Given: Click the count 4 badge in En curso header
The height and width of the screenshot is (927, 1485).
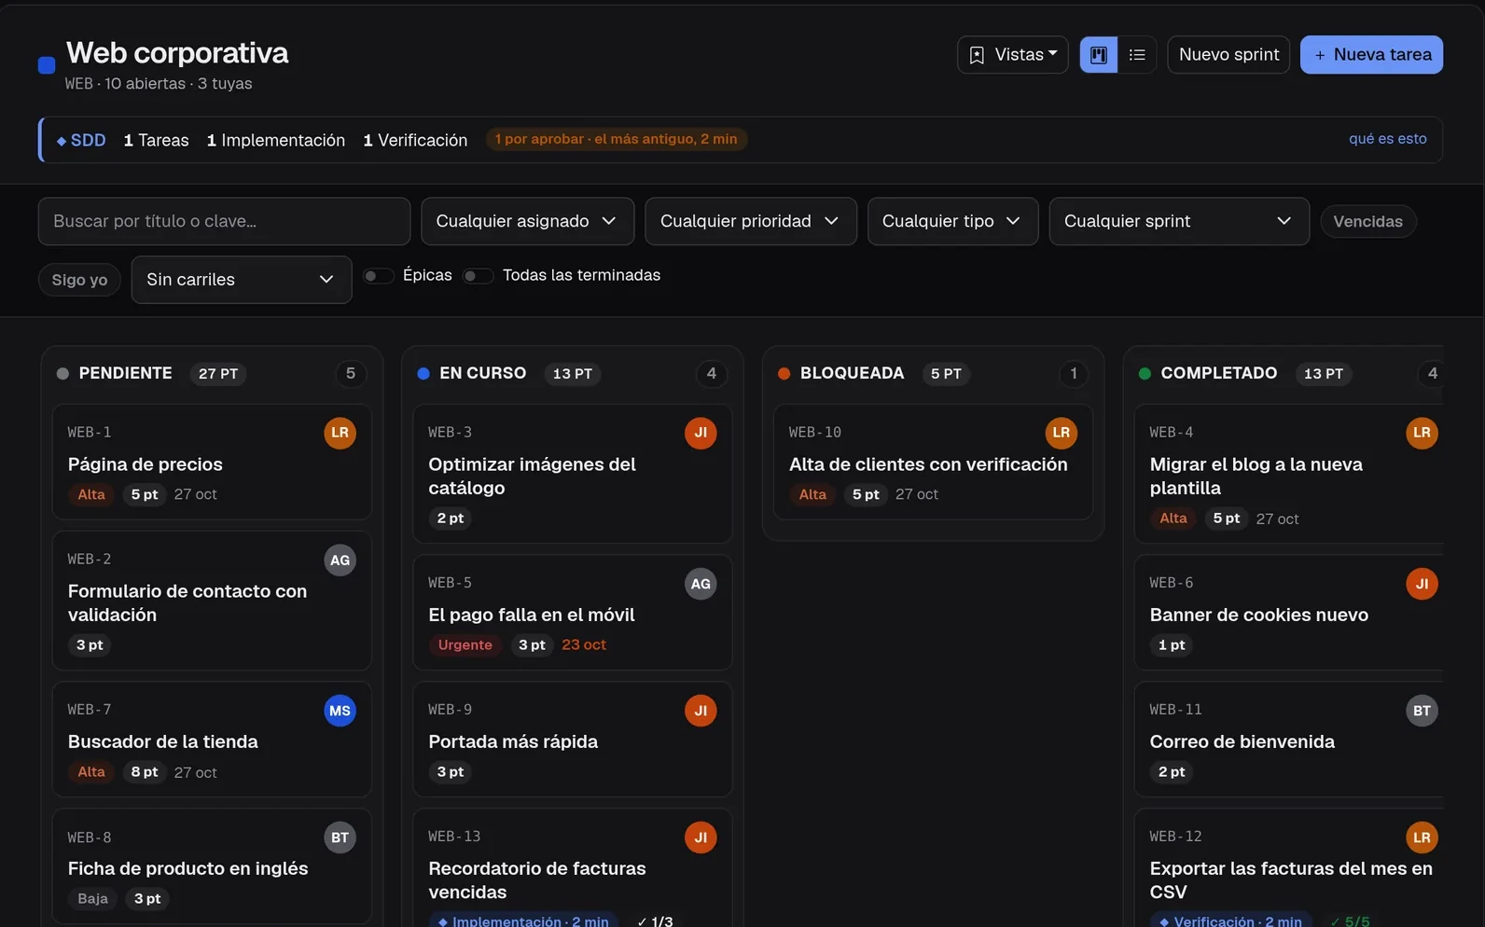Looking at the screenshot, I should pyautogui.click(x=712, y=374).
